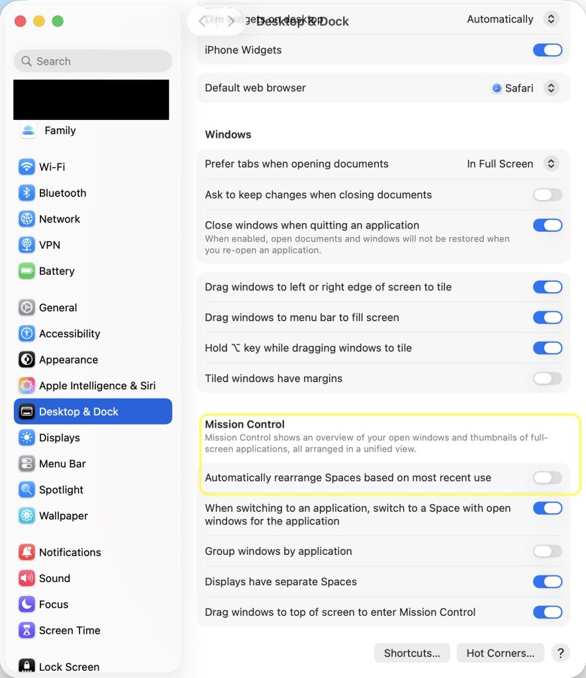The width and height of the screenshot is (586, 678).
Task: Select Apple Intelligence & Siri icon
Action: (26, 385)
